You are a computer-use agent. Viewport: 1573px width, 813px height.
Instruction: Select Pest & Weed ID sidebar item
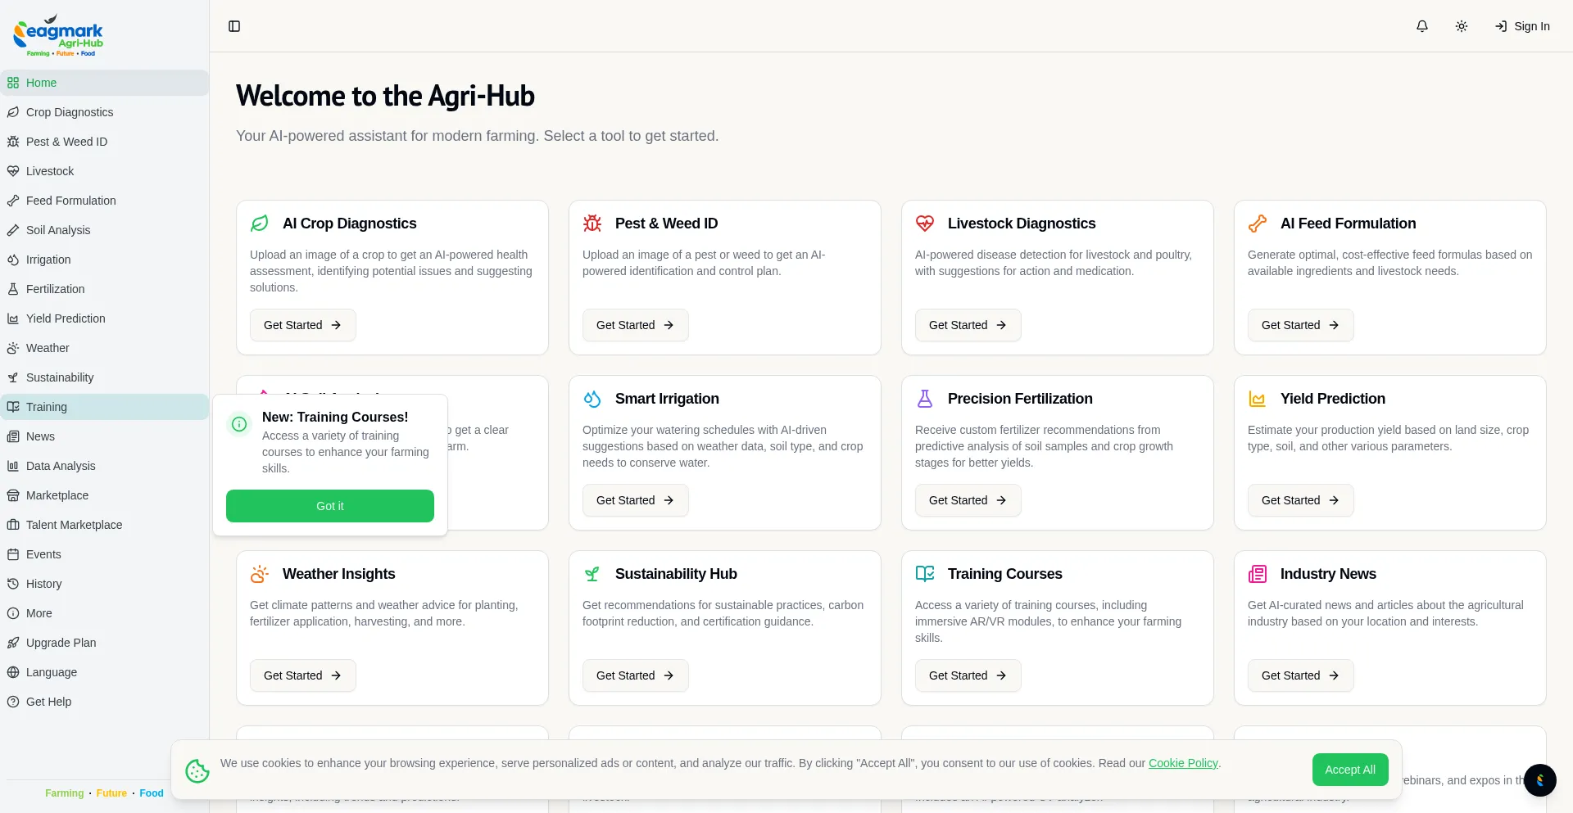(x=66, y=142)
